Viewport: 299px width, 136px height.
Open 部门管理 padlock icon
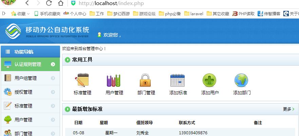(x=146, y=81)
